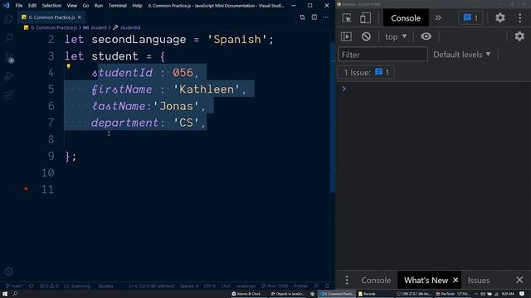The height and width of the screenshot is (298, 531).
Task: Focus the console Filter field
Action: click(x=382, y=55)
